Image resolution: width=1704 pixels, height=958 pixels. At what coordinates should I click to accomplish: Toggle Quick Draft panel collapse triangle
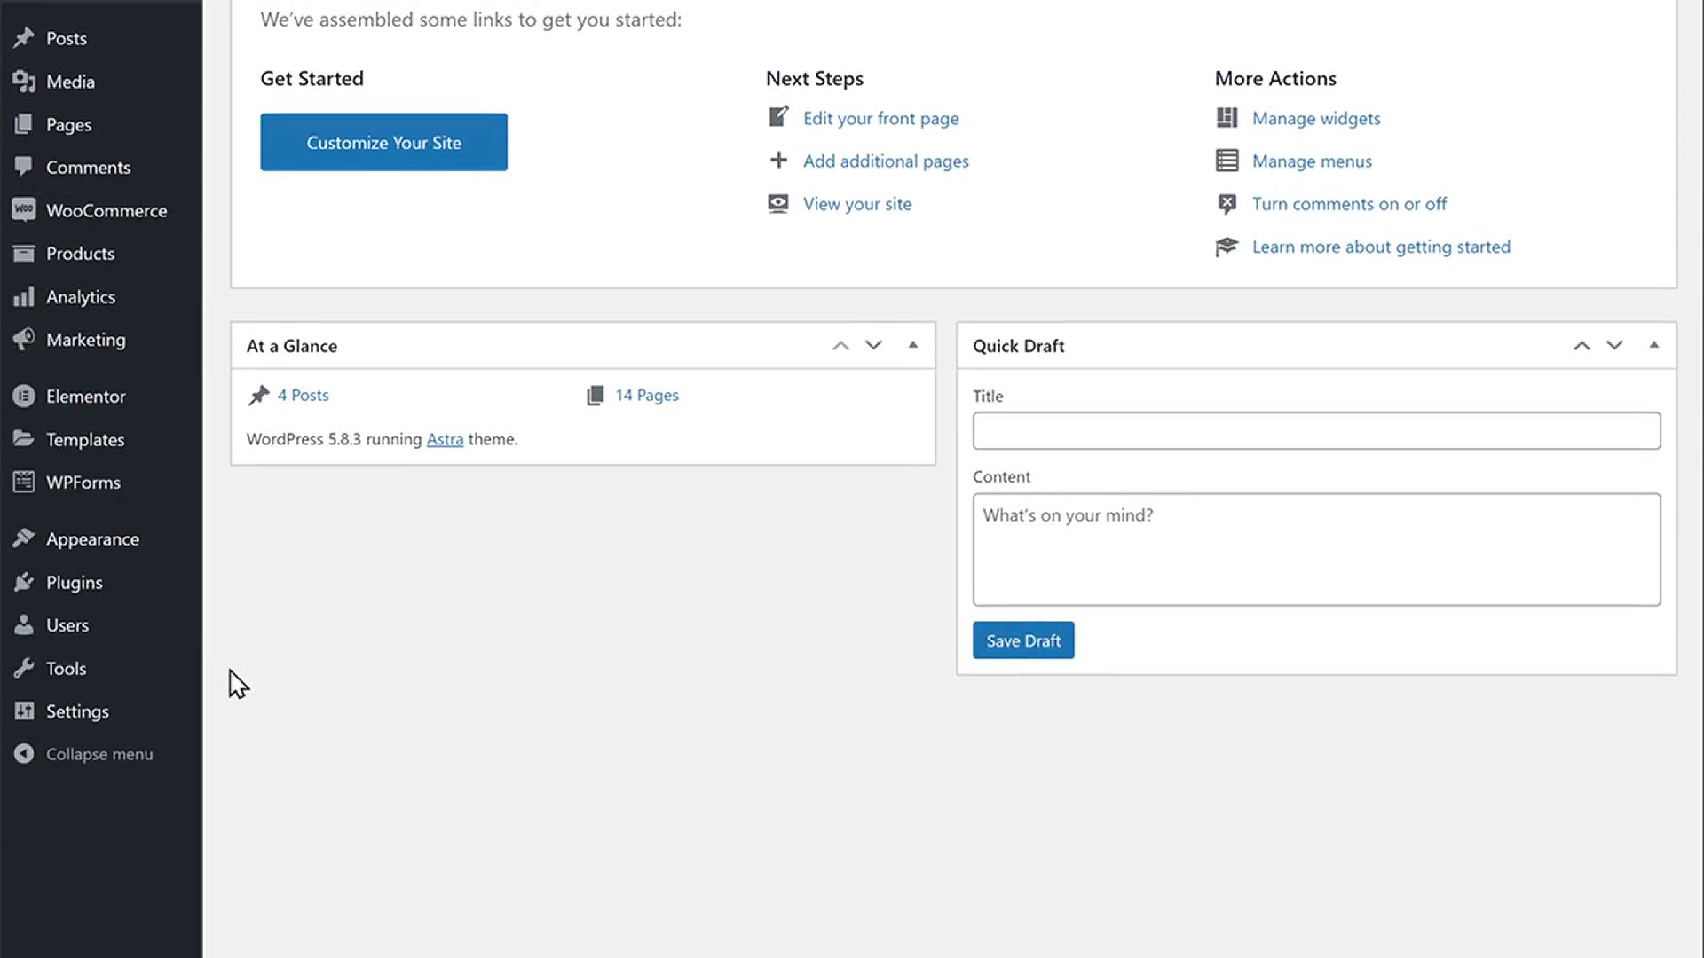[x=1654, y=345]
